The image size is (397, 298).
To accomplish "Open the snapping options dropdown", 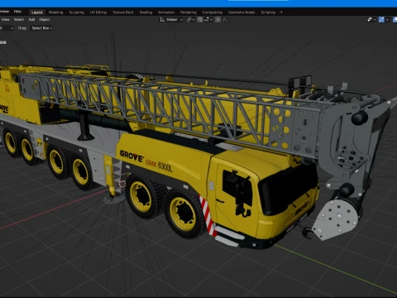I will tap(208, 20).
